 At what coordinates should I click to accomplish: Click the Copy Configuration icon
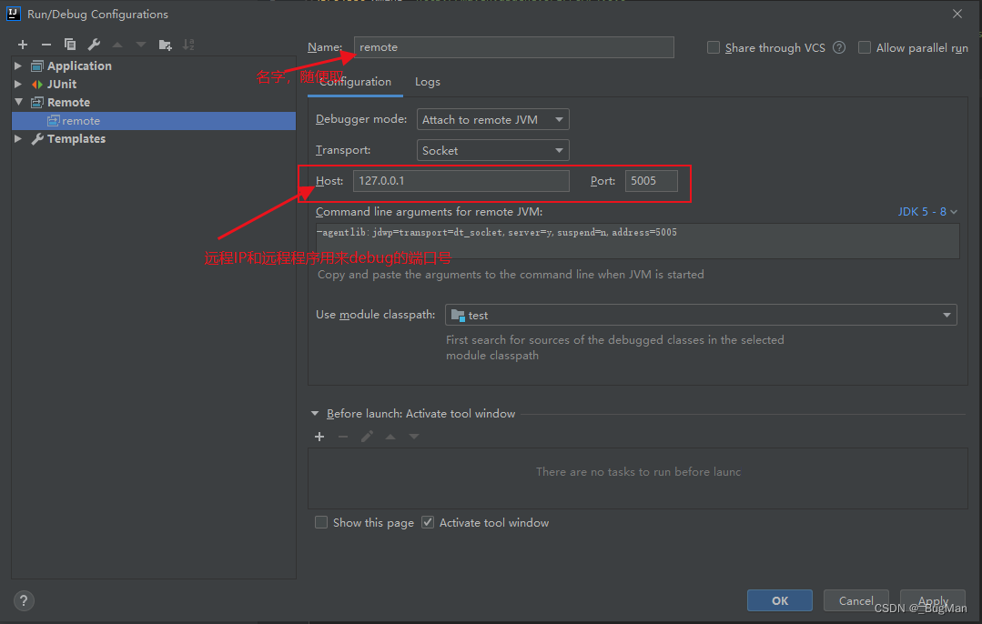[x=70, y=45]
